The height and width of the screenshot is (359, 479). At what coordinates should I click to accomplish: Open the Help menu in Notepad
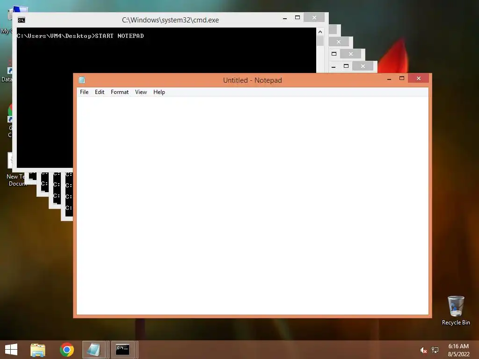tap(159, 92)
